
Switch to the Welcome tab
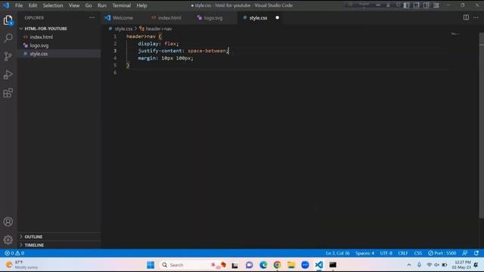[123, 18]
